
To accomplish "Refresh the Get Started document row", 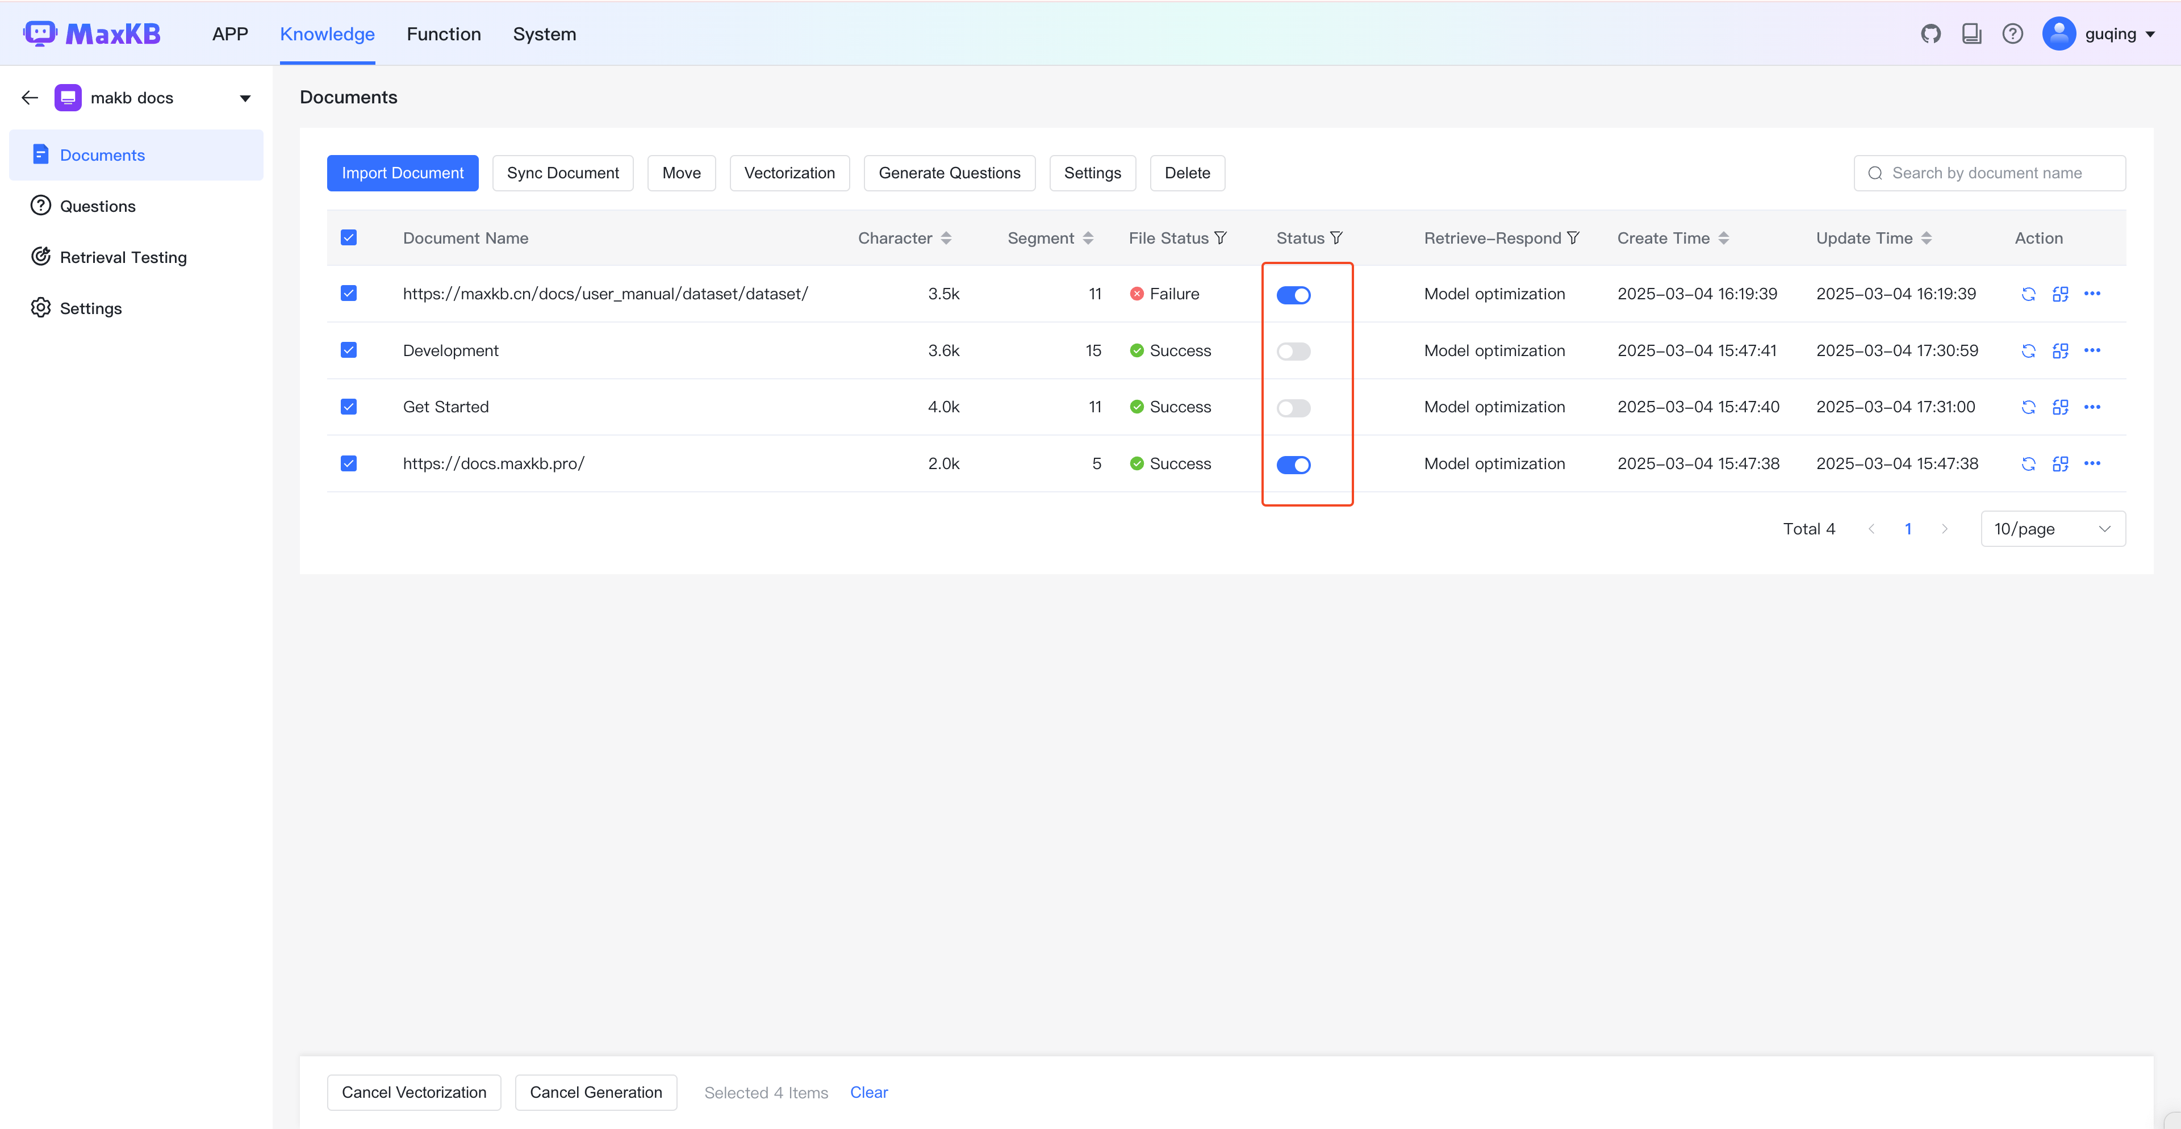I will [x=2029, y=408].
